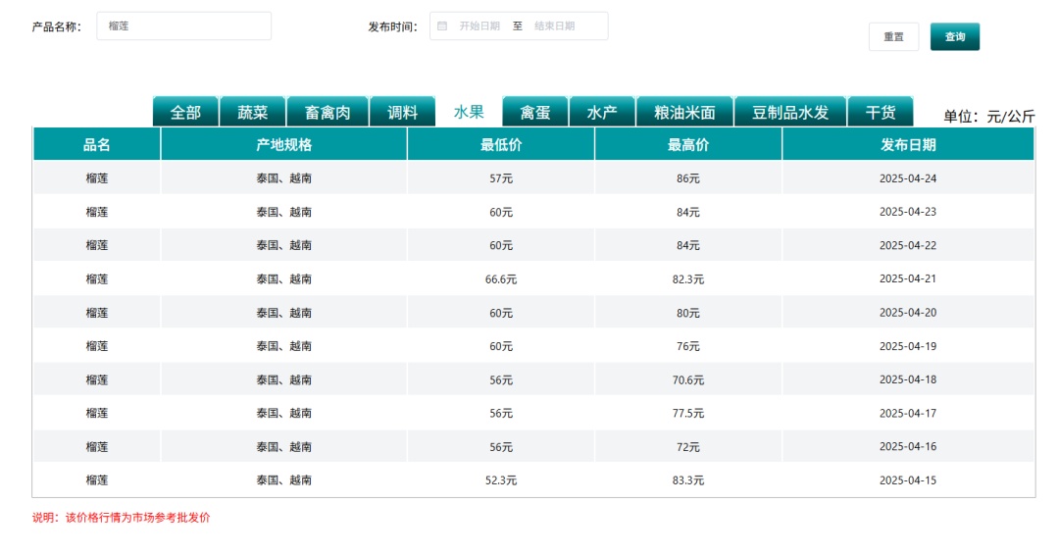Click the 发布日期 column header
The width and height of the screenshot is (1059, 554).
click(x=908, y=144)
